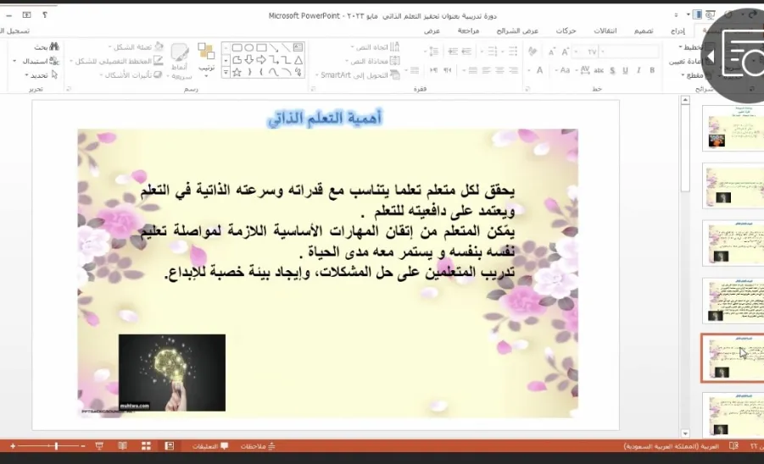
Task: Select the right arrow block shape
Action: click(261, 60)
